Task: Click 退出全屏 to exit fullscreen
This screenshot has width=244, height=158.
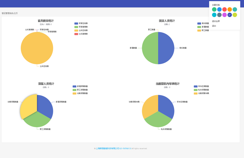Action: pyautogui.click(x=216, y=21)
